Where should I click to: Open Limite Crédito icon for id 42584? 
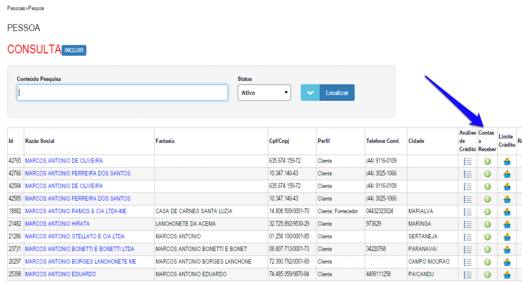[507, 186]
